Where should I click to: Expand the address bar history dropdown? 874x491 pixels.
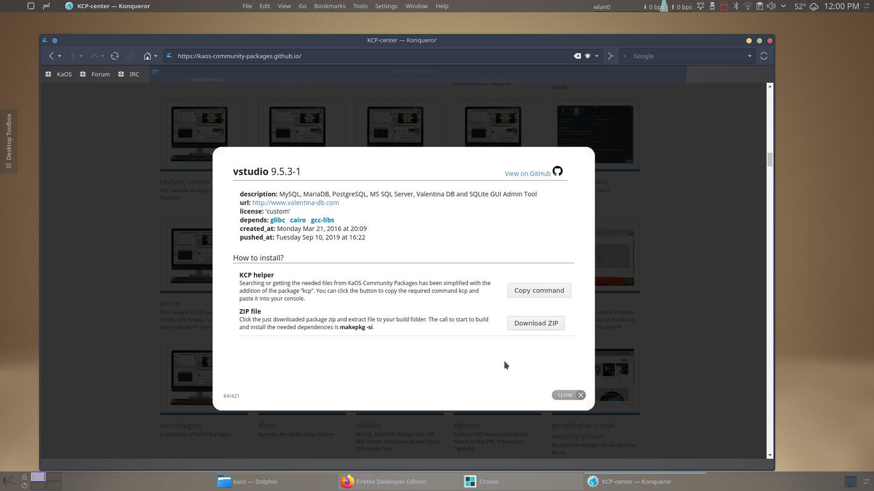[597, 56]
